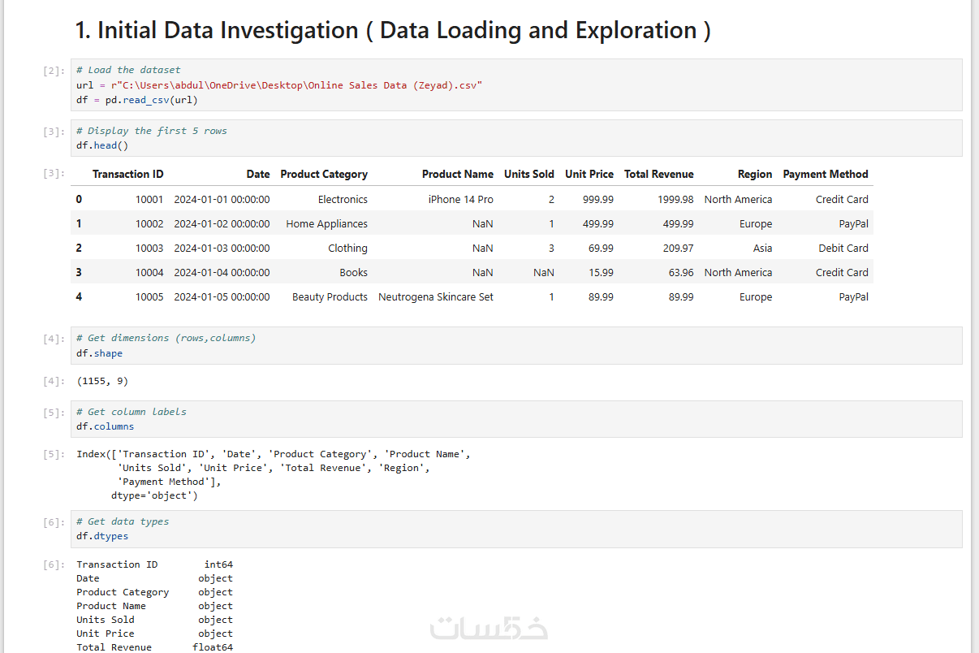
Task: Click the Khamsat watermark logo
Action: [489, 628]
